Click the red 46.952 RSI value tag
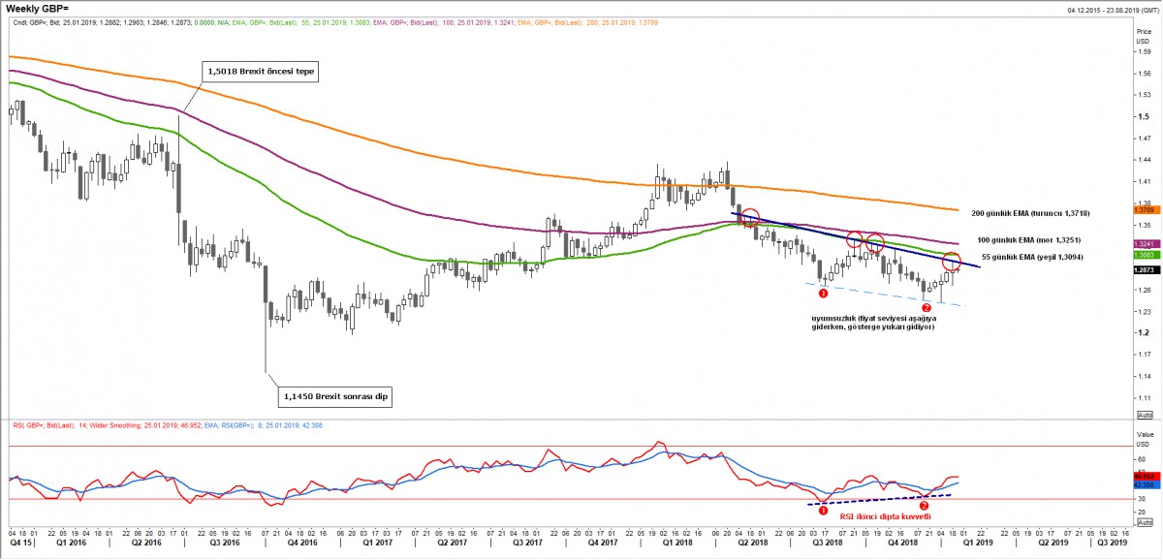Screen dimensions: 1163x560 pyautogui.click(x=1143, y=476)
